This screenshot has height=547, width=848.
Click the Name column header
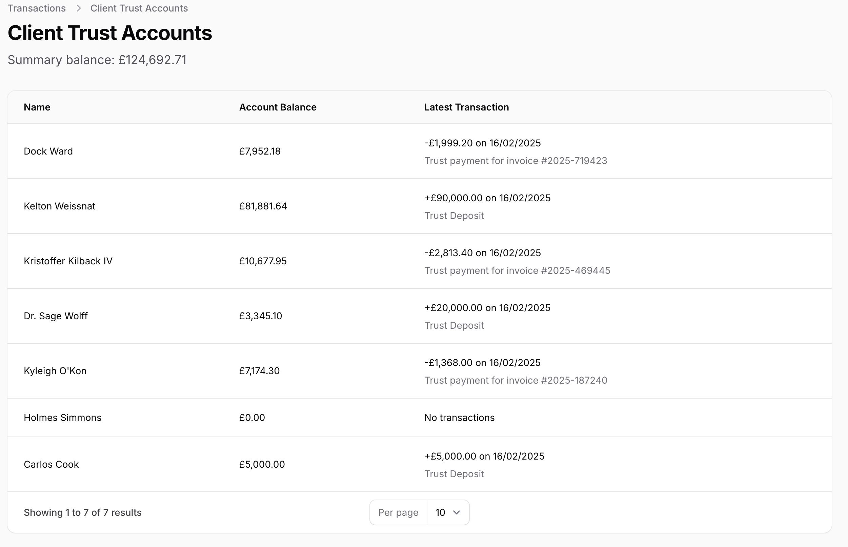point(37,107)
